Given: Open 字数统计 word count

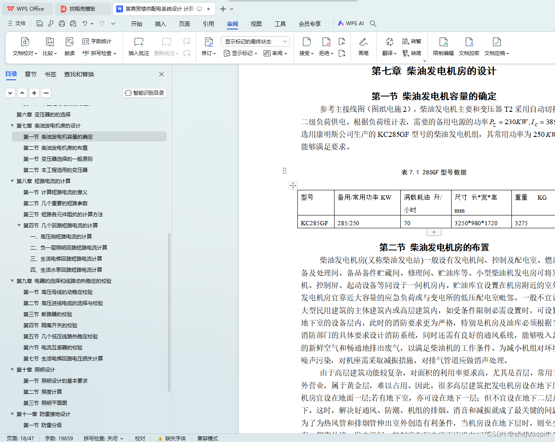Looking at the screenshot, I should [97, 41].
